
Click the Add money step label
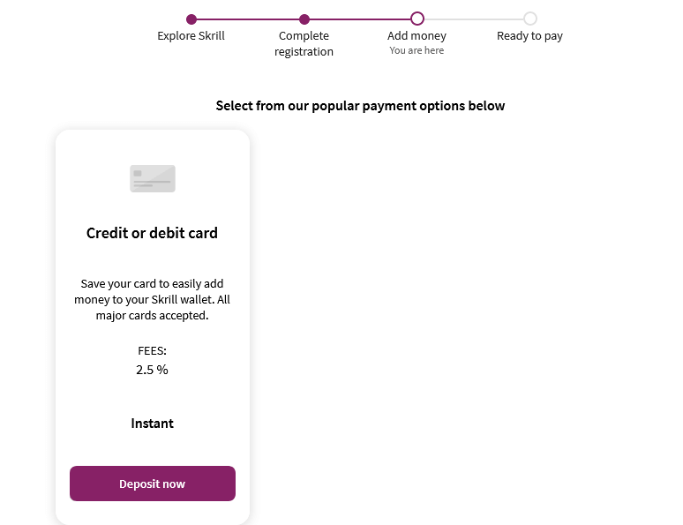click(x=417, y=35)
